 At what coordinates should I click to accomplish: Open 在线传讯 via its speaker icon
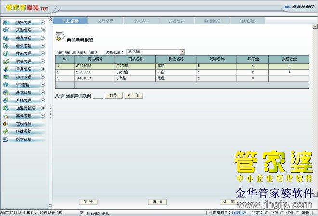[6, 124]
